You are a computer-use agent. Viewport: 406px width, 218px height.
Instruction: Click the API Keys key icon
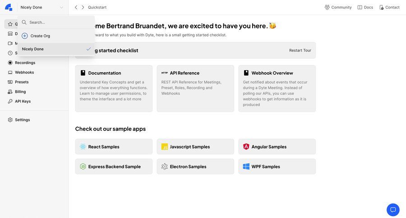10,101
